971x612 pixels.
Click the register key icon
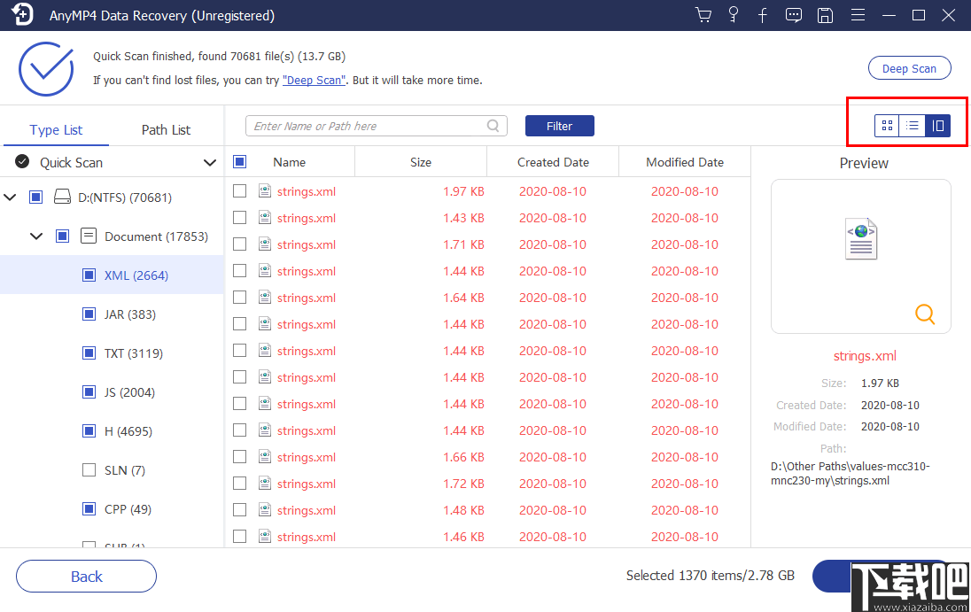pos(734,15)
